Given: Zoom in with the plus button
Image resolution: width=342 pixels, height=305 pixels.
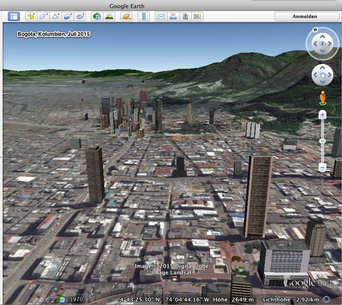Looking at the screenshot, I should [323, 115].
